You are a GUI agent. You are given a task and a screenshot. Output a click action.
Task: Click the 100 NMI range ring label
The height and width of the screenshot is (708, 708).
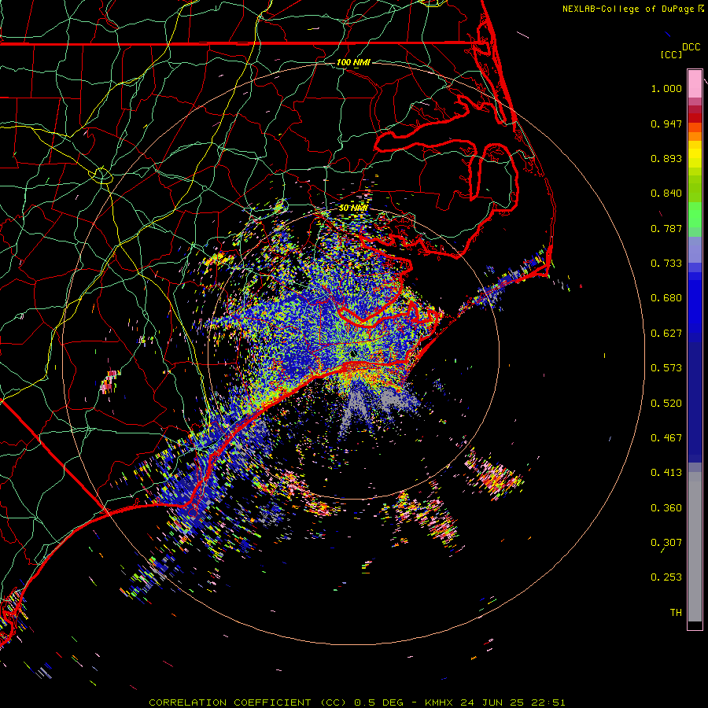[x=353, y=62]
